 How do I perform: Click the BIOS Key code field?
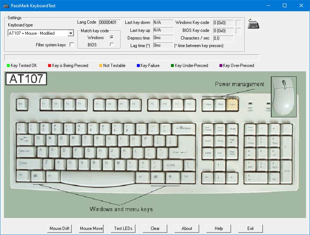[x=223, y=31]
